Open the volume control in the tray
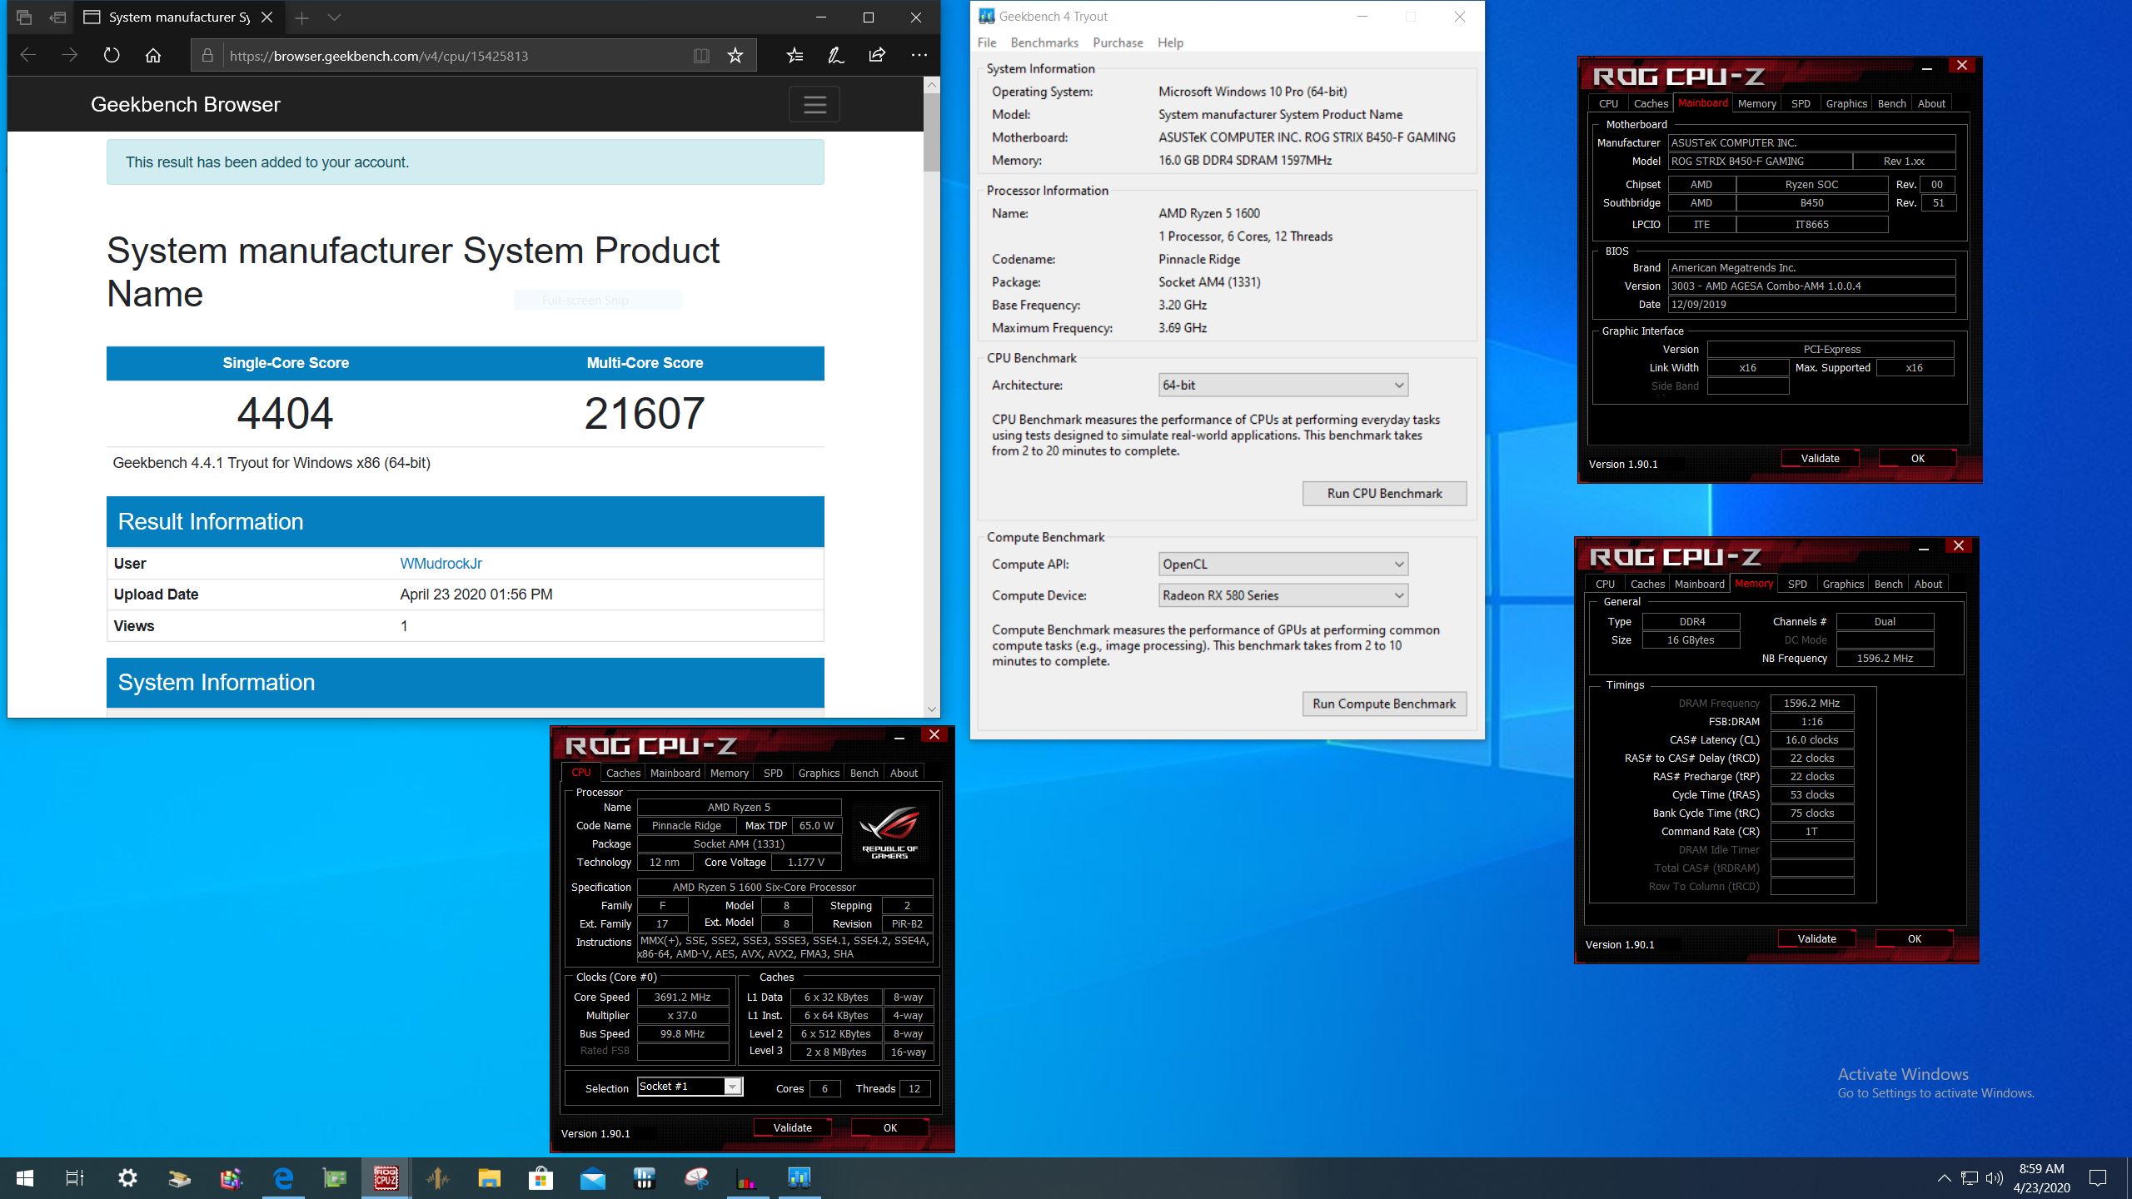 tap(1994, 1178)
